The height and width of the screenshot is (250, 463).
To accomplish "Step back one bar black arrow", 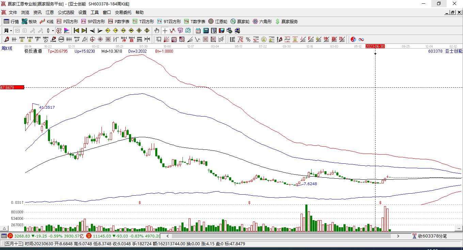I will pyautogui.click(x=92, y=31).
